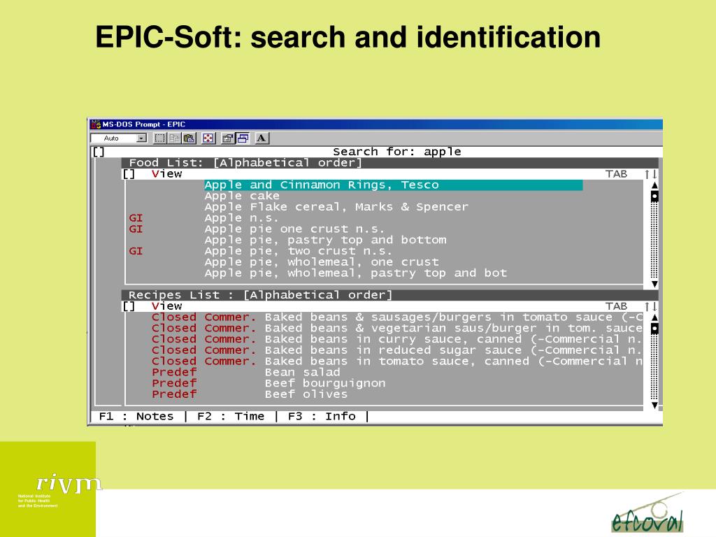Click the Recipes List scrollbar thumb

654,329
